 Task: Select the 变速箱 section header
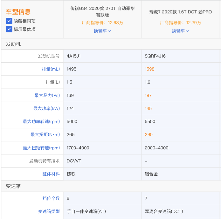point(13,186)
